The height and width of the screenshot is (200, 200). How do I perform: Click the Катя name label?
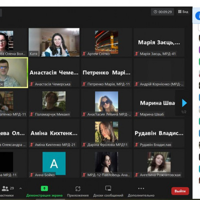pyautogui.click(x=34, y=54)
